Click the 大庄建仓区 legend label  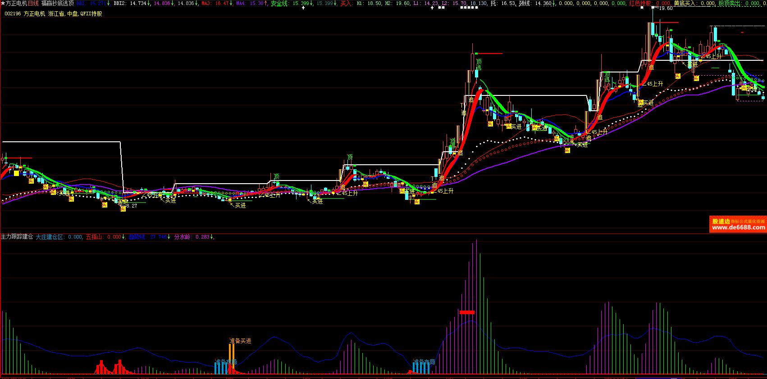(50, 237)
